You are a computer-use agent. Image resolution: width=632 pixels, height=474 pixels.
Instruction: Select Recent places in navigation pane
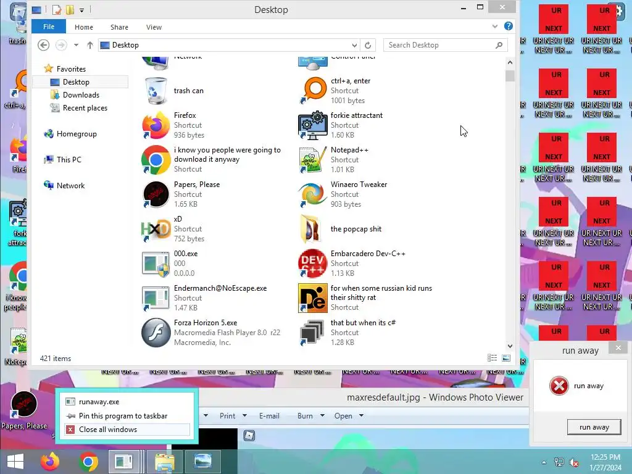80,107
